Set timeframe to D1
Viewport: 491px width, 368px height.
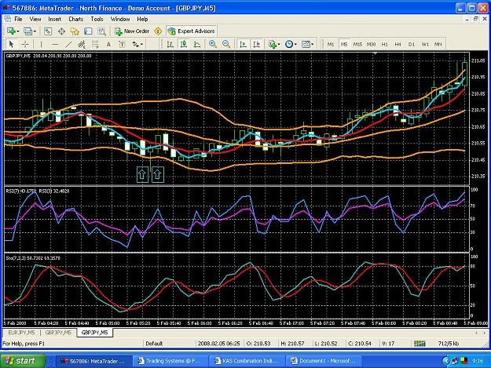point(412,45)
